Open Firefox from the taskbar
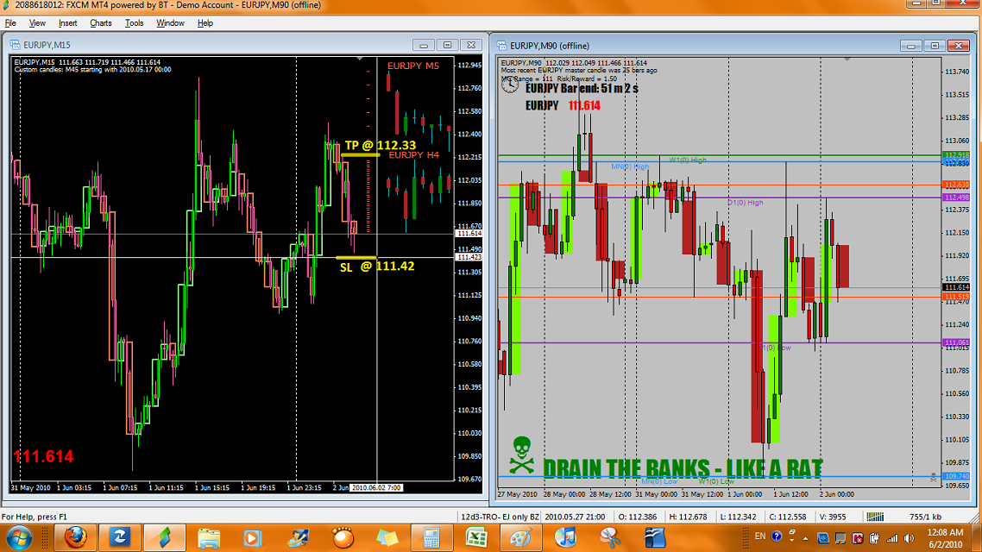 tap(75, 537)
